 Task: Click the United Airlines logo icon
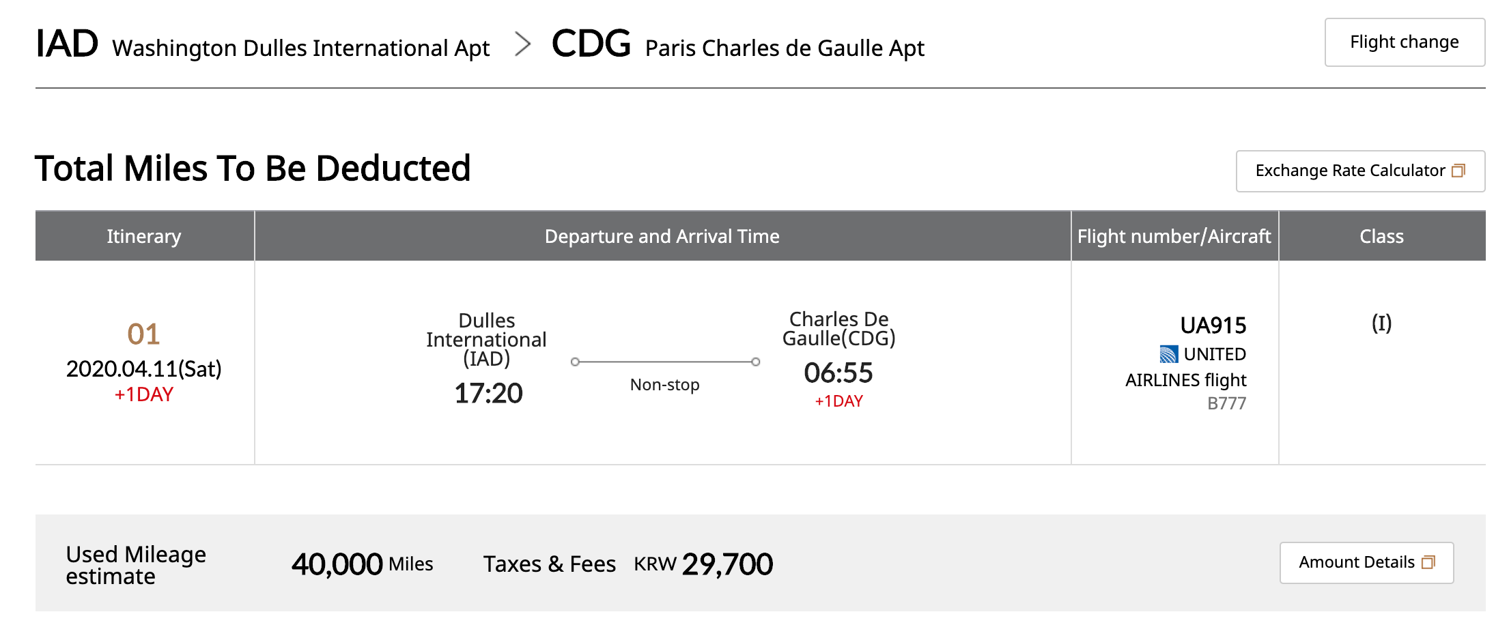pyautogui.click(x=1168, y=354)
